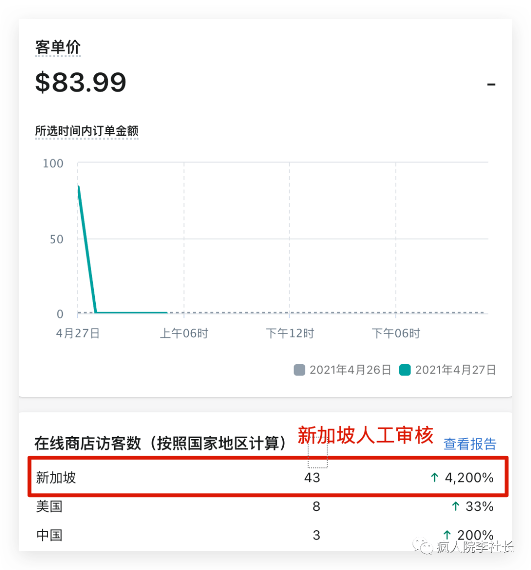The image size is (531, 570).
Task: Open the 查看报告 link
Action: coord(470,444)
